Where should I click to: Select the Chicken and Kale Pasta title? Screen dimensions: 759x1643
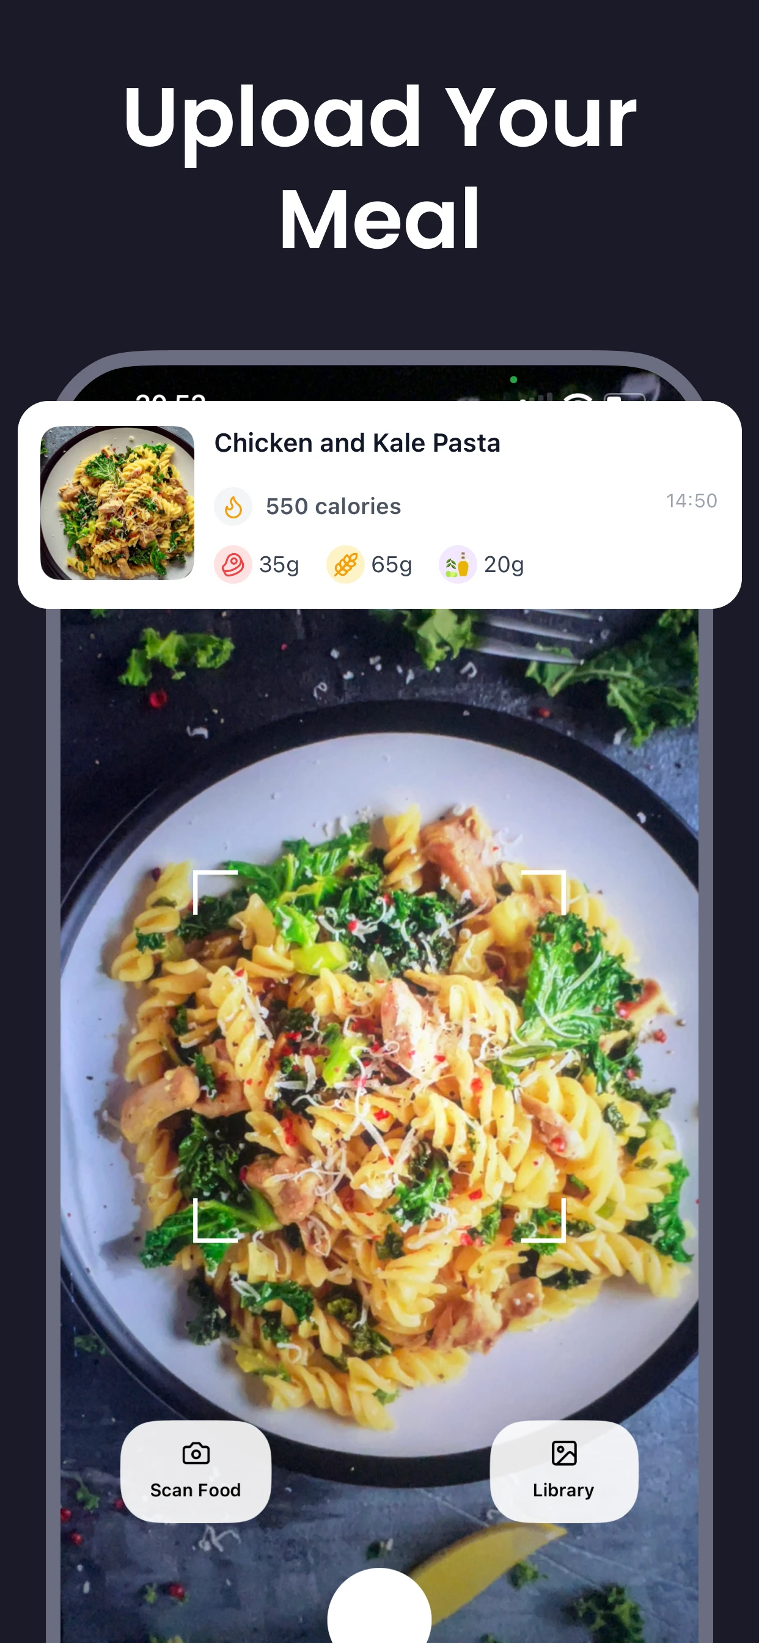click(x=357, y=443)
